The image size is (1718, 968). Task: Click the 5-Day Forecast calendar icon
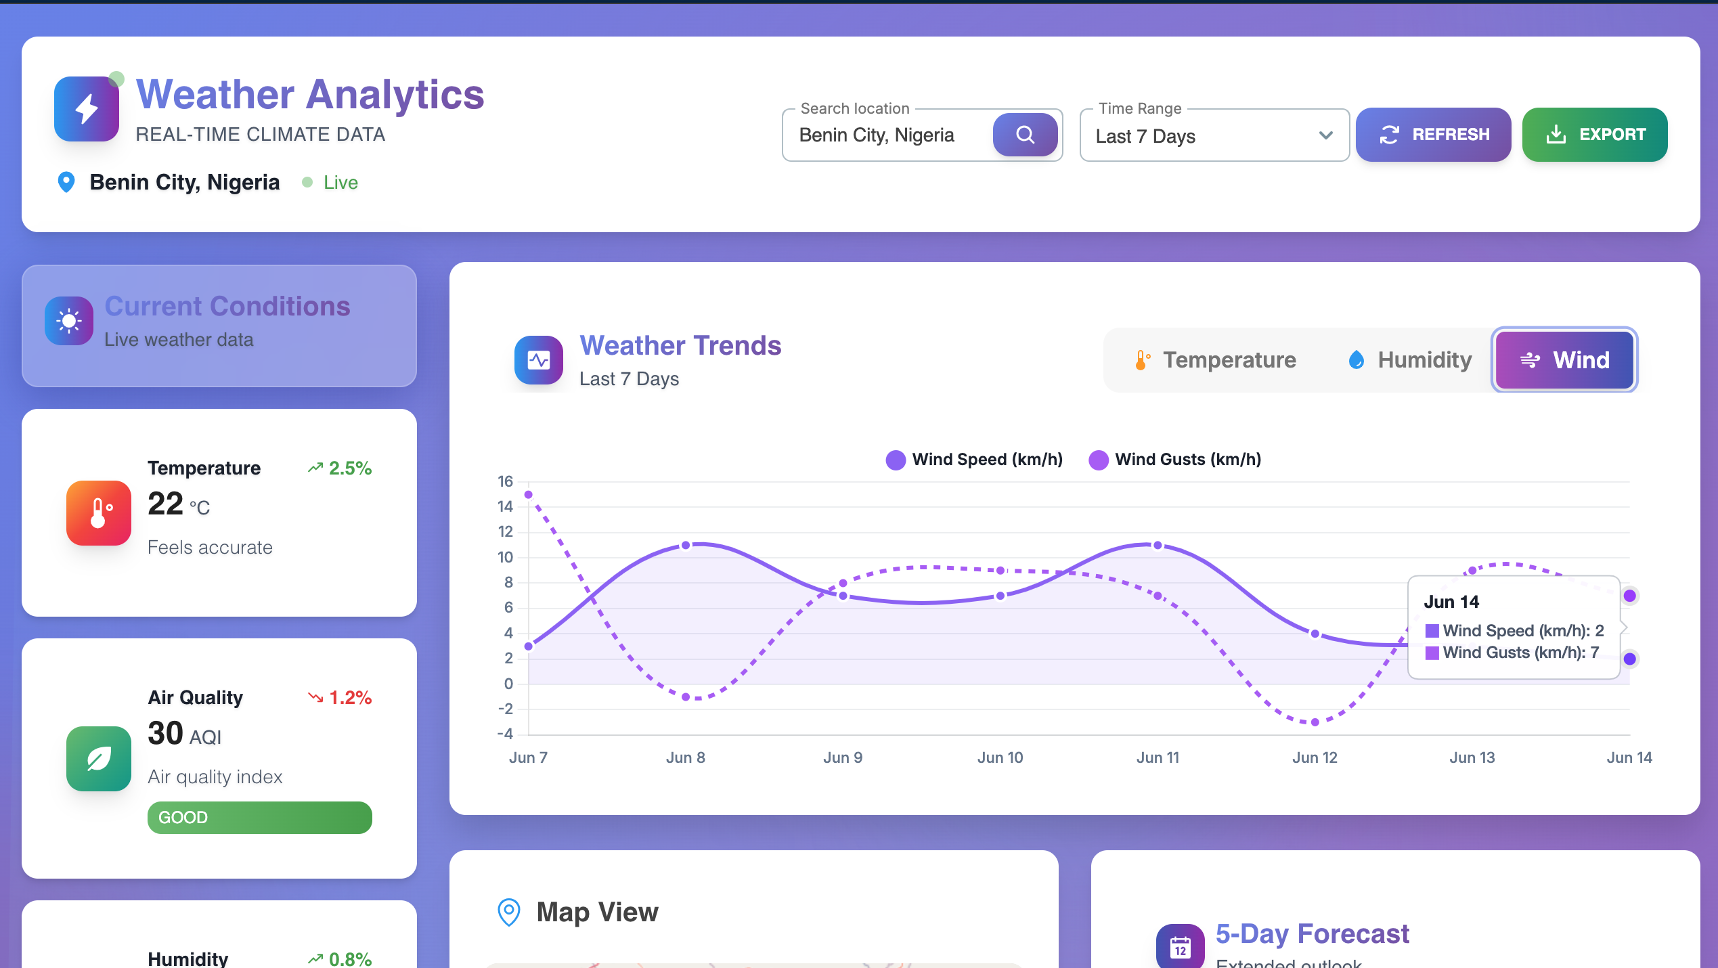tap(1180, 946)
